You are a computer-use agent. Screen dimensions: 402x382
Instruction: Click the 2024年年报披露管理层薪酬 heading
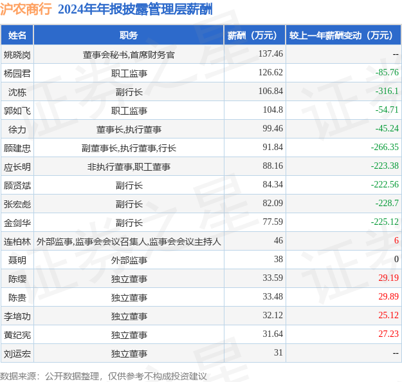(x=135, y=9)
